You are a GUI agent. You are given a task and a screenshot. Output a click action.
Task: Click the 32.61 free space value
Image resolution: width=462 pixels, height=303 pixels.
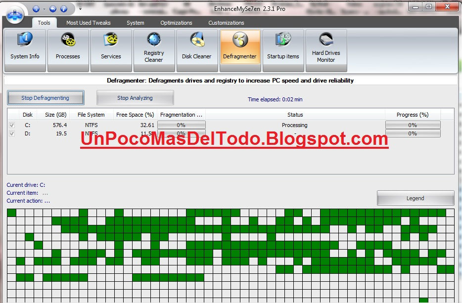(x=147, y=125)
